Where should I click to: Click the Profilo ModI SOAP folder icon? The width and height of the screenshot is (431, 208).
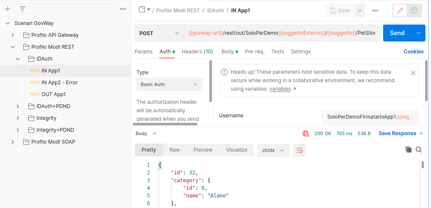(26, 142)
